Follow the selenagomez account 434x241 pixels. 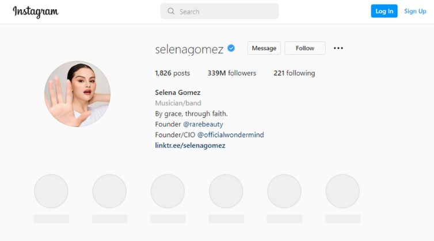(305, 48)
